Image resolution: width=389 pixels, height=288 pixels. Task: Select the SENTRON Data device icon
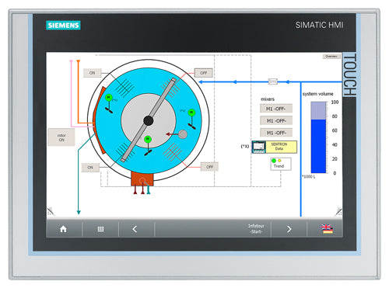pyautogui.click(x=259, y=147)
